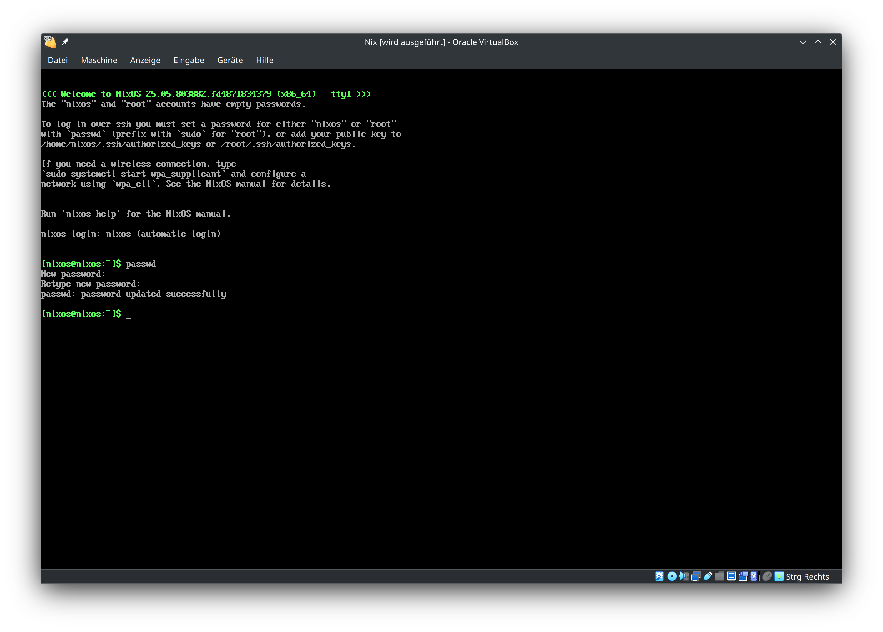Viewport: 883px width, 632px height.
Task: Click the 'To log in over ssh' line
Action: pos(219,124)
